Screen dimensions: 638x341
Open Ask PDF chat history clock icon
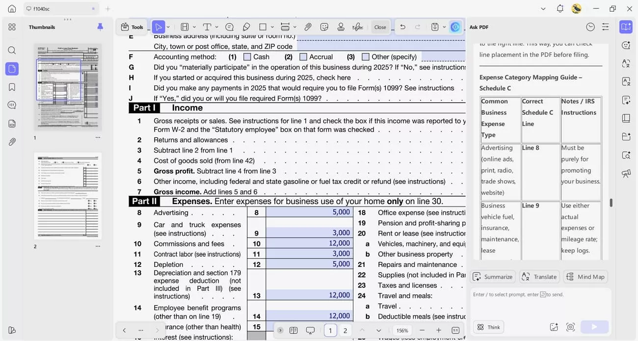pyautogui.click(x=590, y=27)
